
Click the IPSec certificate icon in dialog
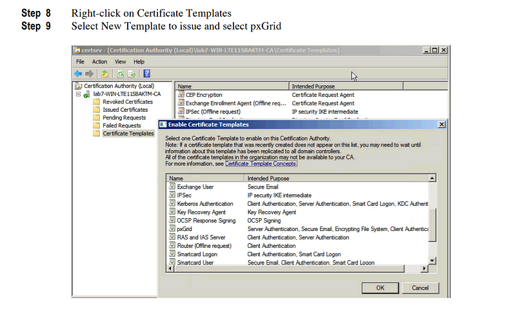coord(172,195)
